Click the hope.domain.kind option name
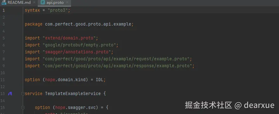This screenshot has height=114, width=279. [x=65, y=80]
